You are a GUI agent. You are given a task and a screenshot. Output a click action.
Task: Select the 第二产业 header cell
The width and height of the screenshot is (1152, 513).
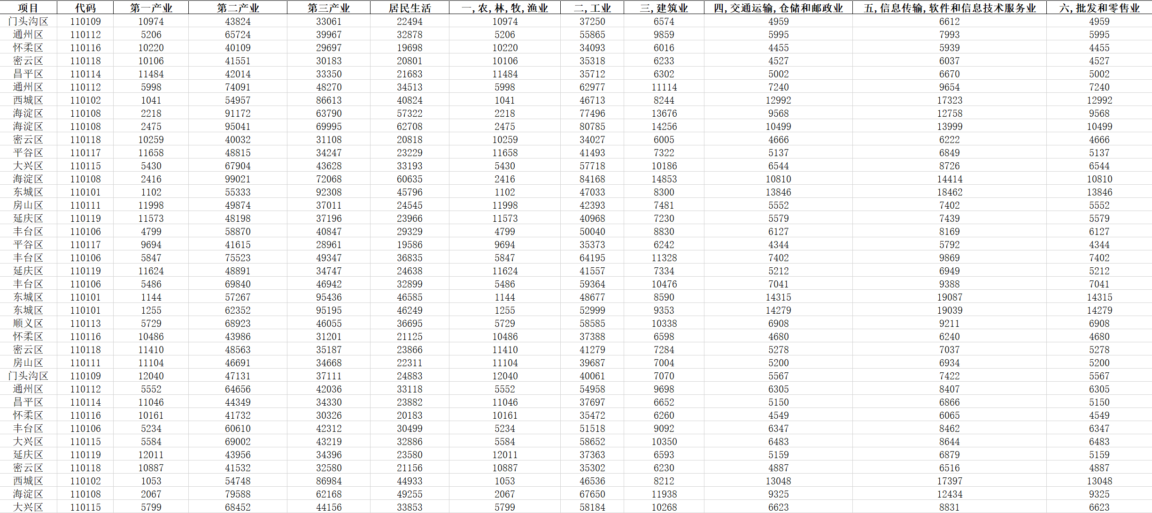(x=238, y=8)
